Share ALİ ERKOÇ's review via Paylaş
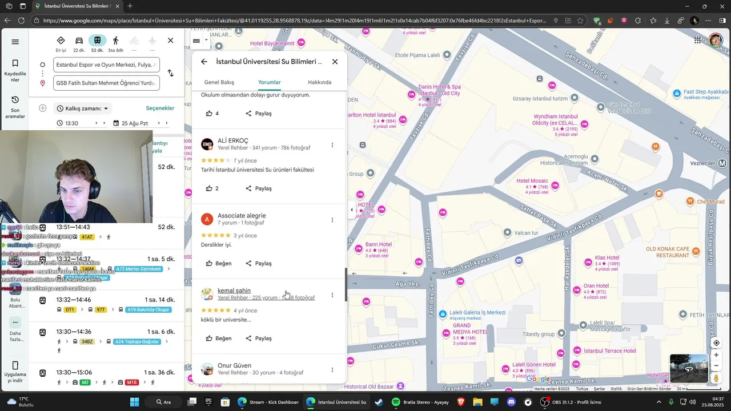The image size is (731, 411). [259, 188]
